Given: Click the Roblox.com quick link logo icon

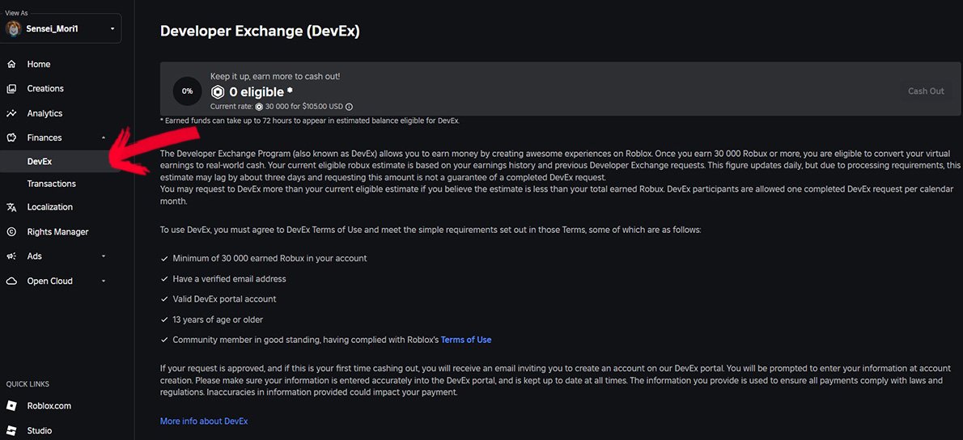Looking at the screenshot, I should [x=11, y=406].
